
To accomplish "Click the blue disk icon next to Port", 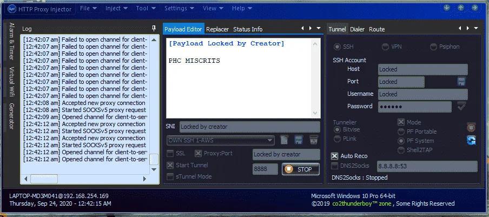I will [x=461, y=82].
